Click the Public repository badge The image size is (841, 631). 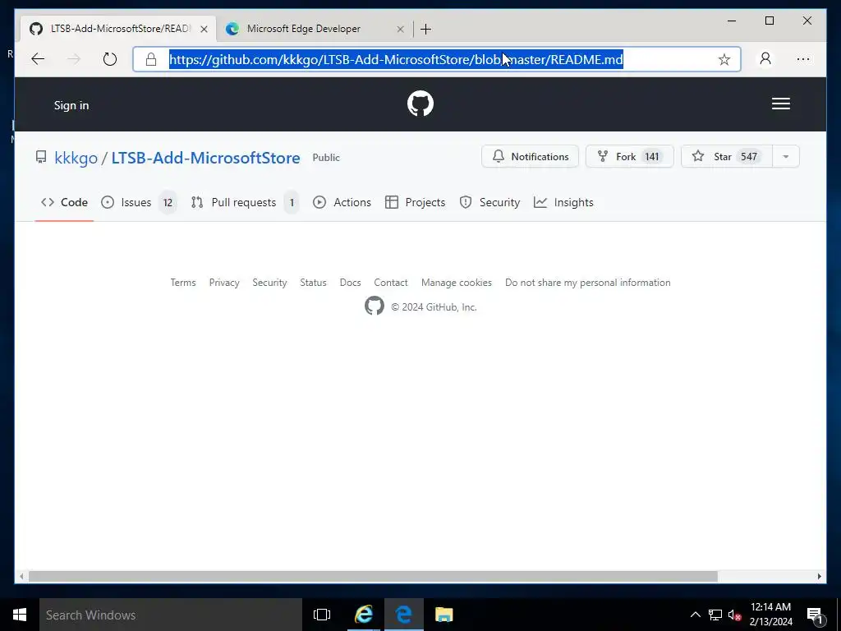click(x=326, y=158)
